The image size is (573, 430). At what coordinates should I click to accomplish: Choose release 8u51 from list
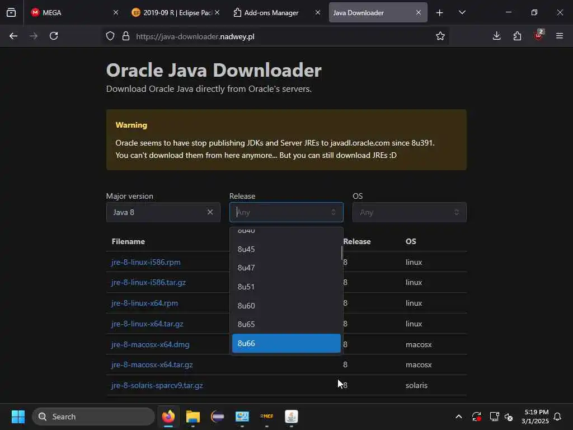pyautogui.click(x=286, y=287)
